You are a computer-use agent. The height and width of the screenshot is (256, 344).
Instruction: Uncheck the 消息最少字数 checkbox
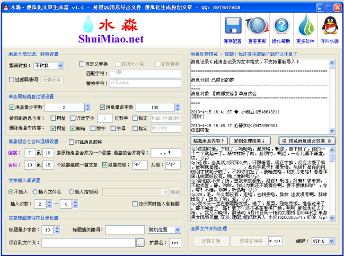[x=12, y=107]
